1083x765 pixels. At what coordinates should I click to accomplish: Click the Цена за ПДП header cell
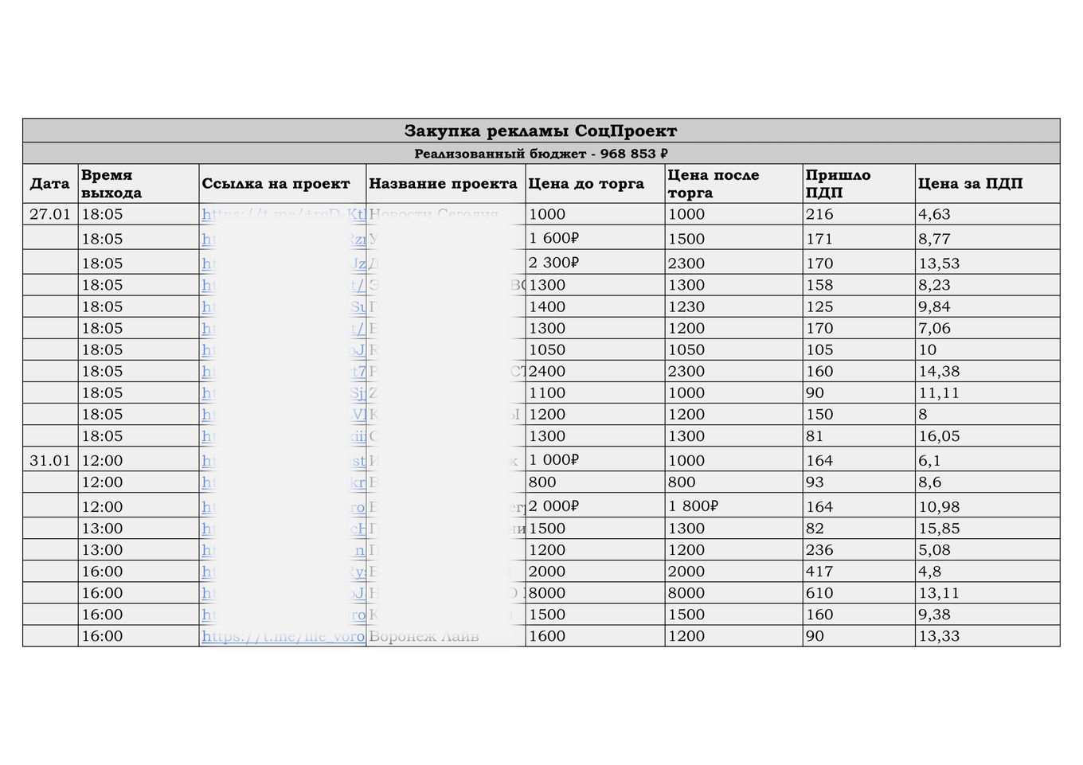pos(987,184)
